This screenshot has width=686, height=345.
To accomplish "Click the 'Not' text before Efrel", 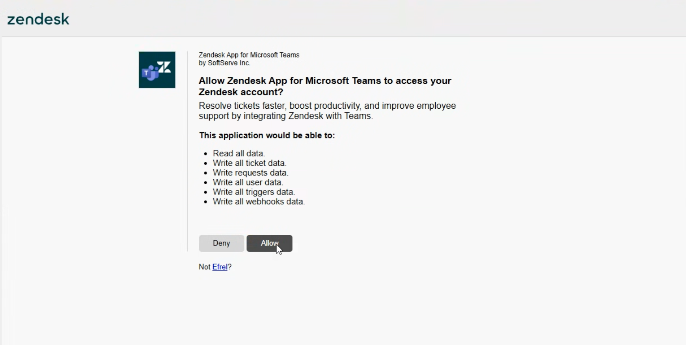I will (x=205, y=267).
